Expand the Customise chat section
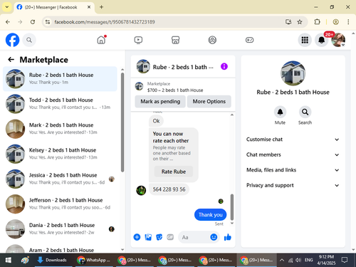This screenshot has width=356, height=267. pyautogui.click(x=293, y=140)
